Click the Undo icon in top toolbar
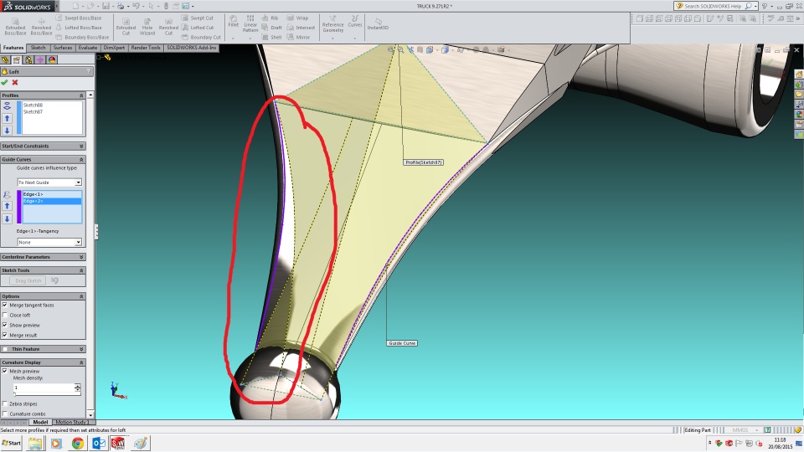 (136, 6)
